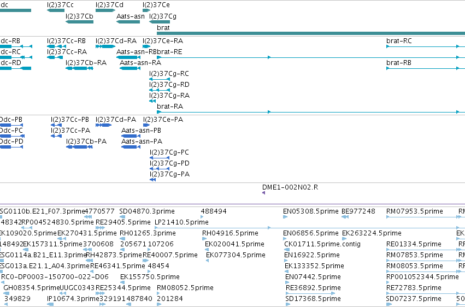The image size is (465, 307).
Task: Select EST feature 488494
Action: (202, 217)
